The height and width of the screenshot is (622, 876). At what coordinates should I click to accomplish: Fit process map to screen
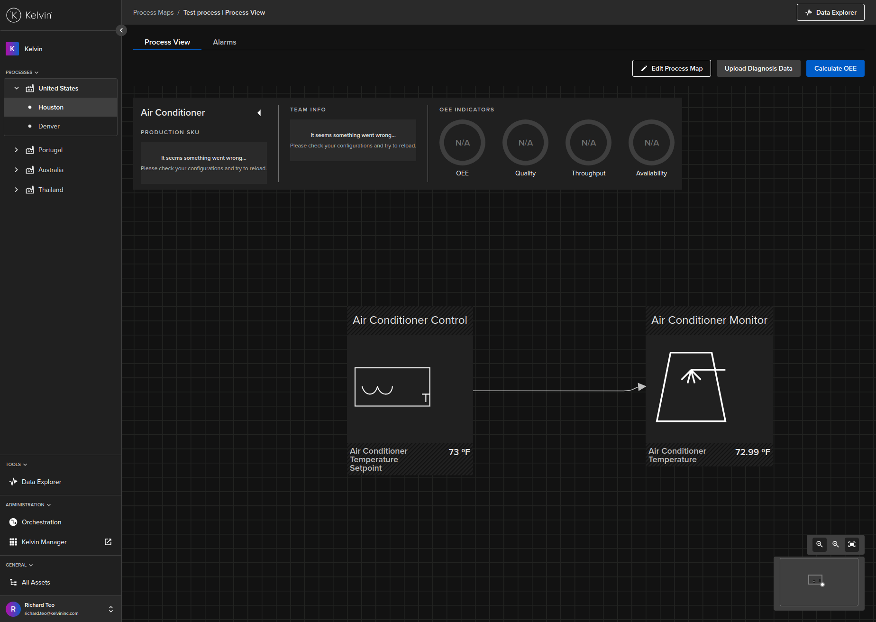point(852,544)
